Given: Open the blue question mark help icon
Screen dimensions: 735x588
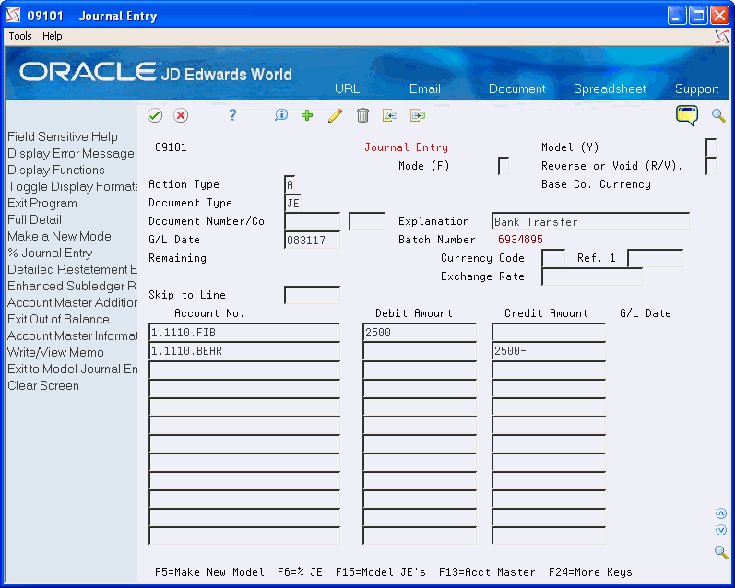Looking at the screenshot, I should coord(232,115).
